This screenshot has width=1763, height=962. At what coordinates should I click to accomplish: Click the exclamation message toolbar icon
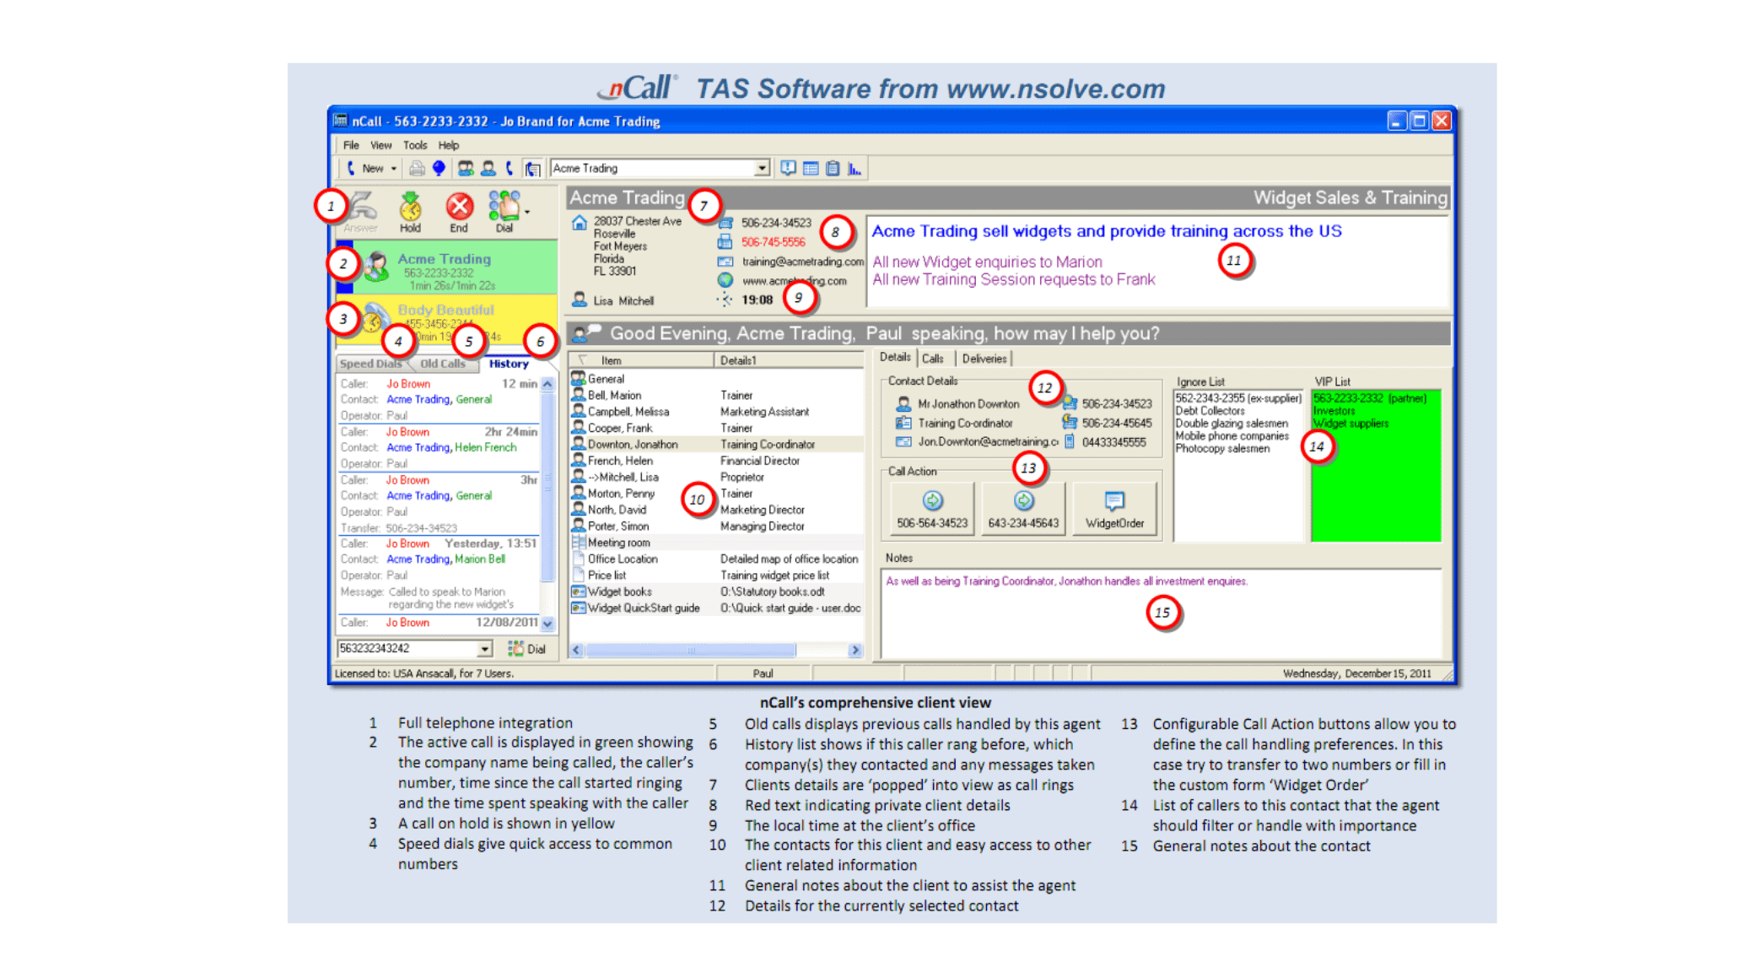click(788, 169)
